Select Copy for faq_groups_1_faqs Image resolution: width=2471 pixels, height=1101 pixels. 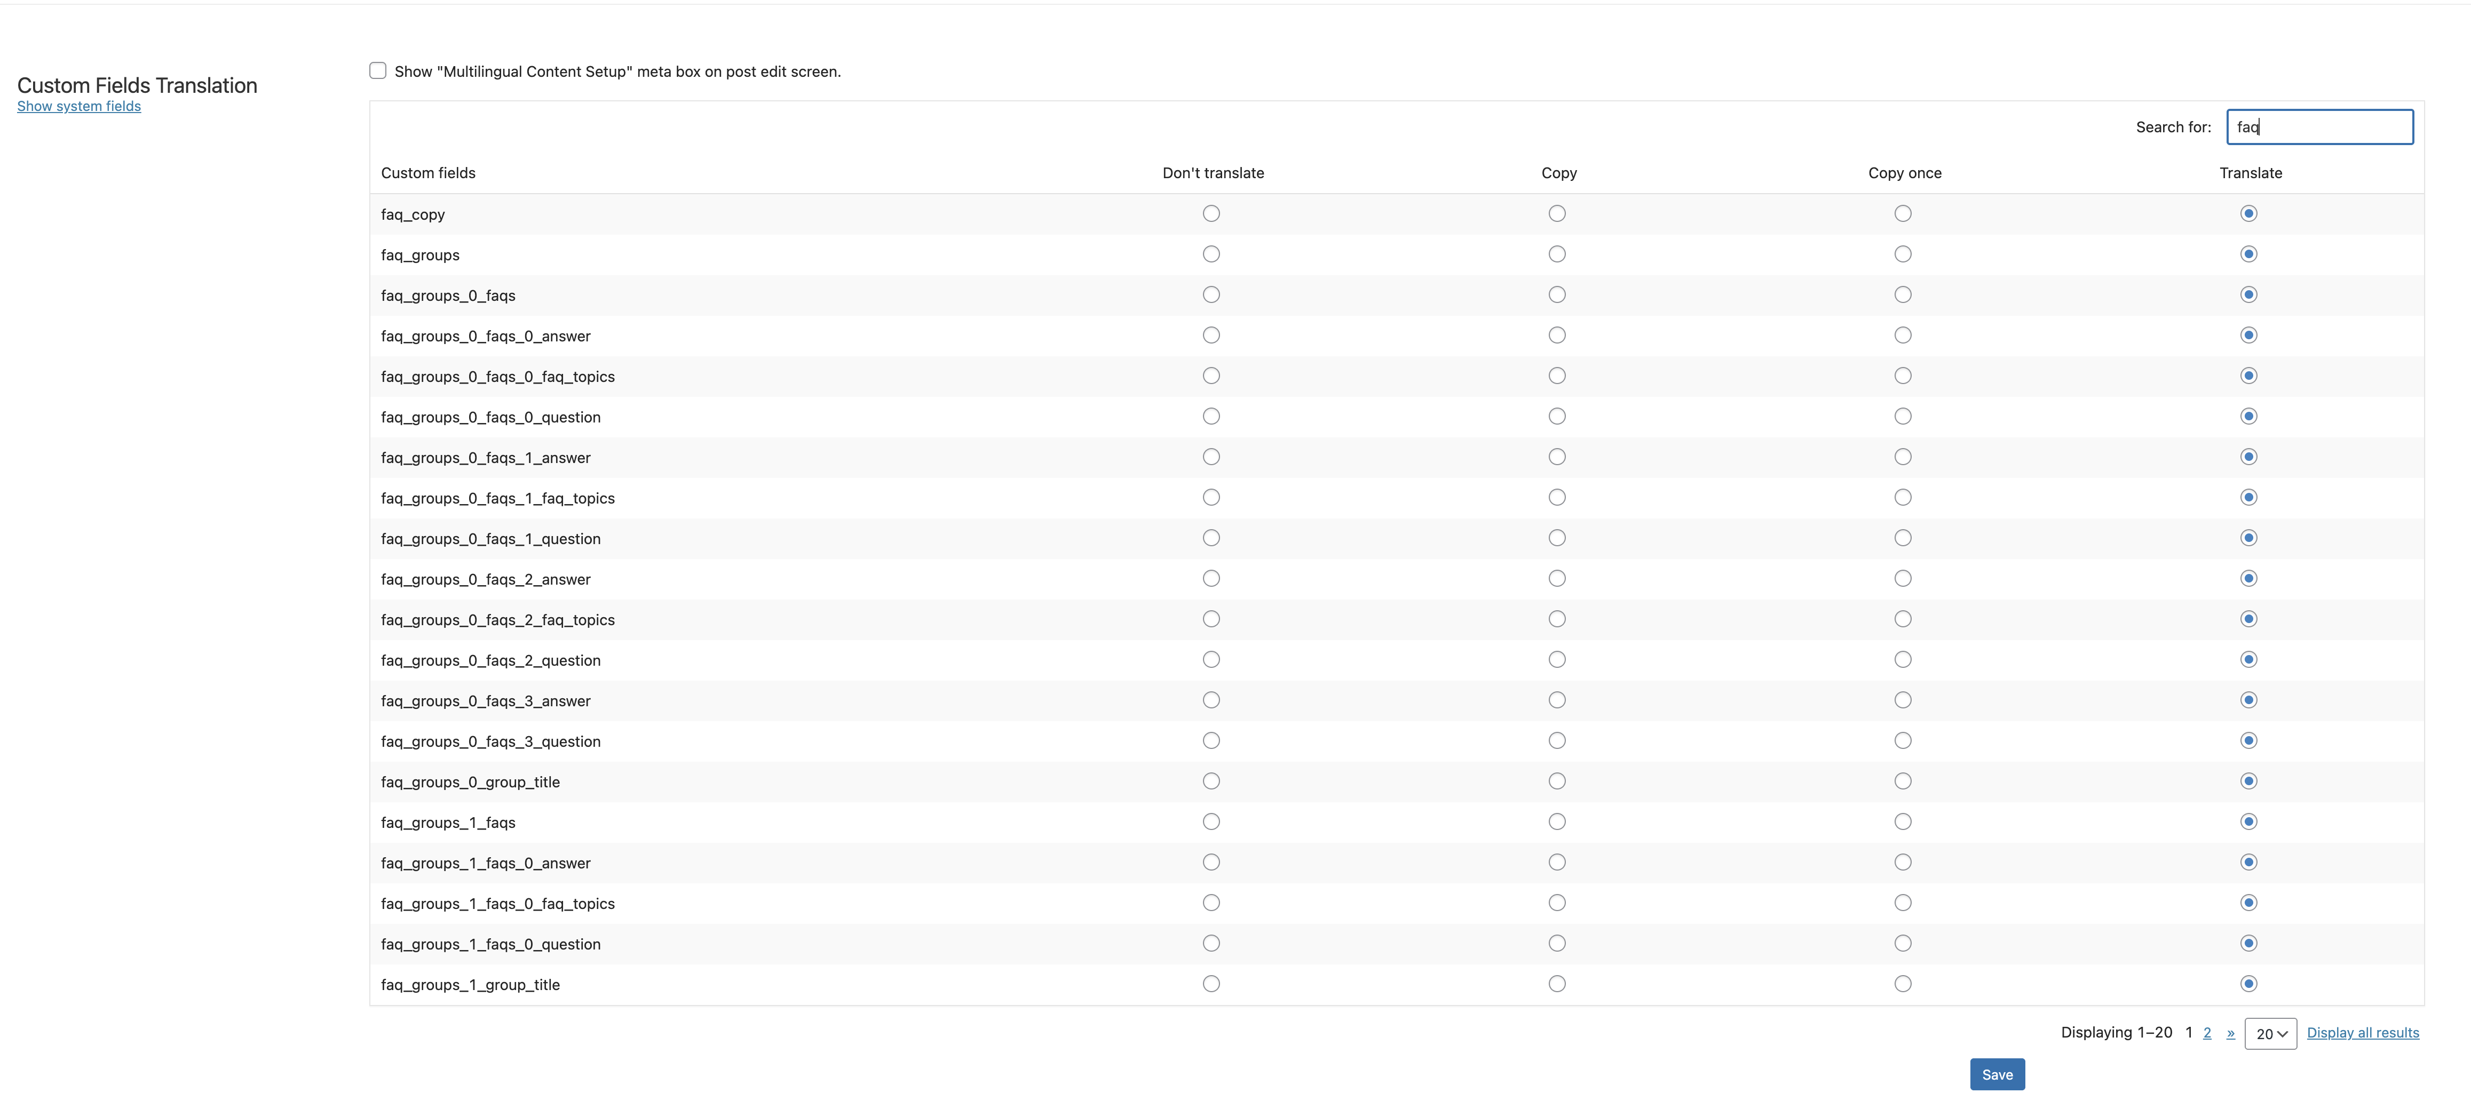click(1557, 822)
